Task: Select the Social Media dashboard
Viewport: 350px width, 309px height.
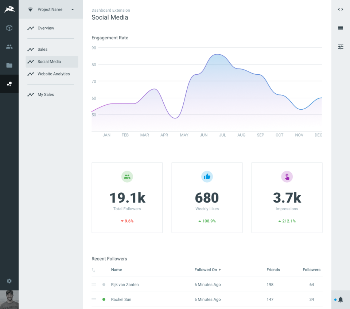Action: coord(52,62)
